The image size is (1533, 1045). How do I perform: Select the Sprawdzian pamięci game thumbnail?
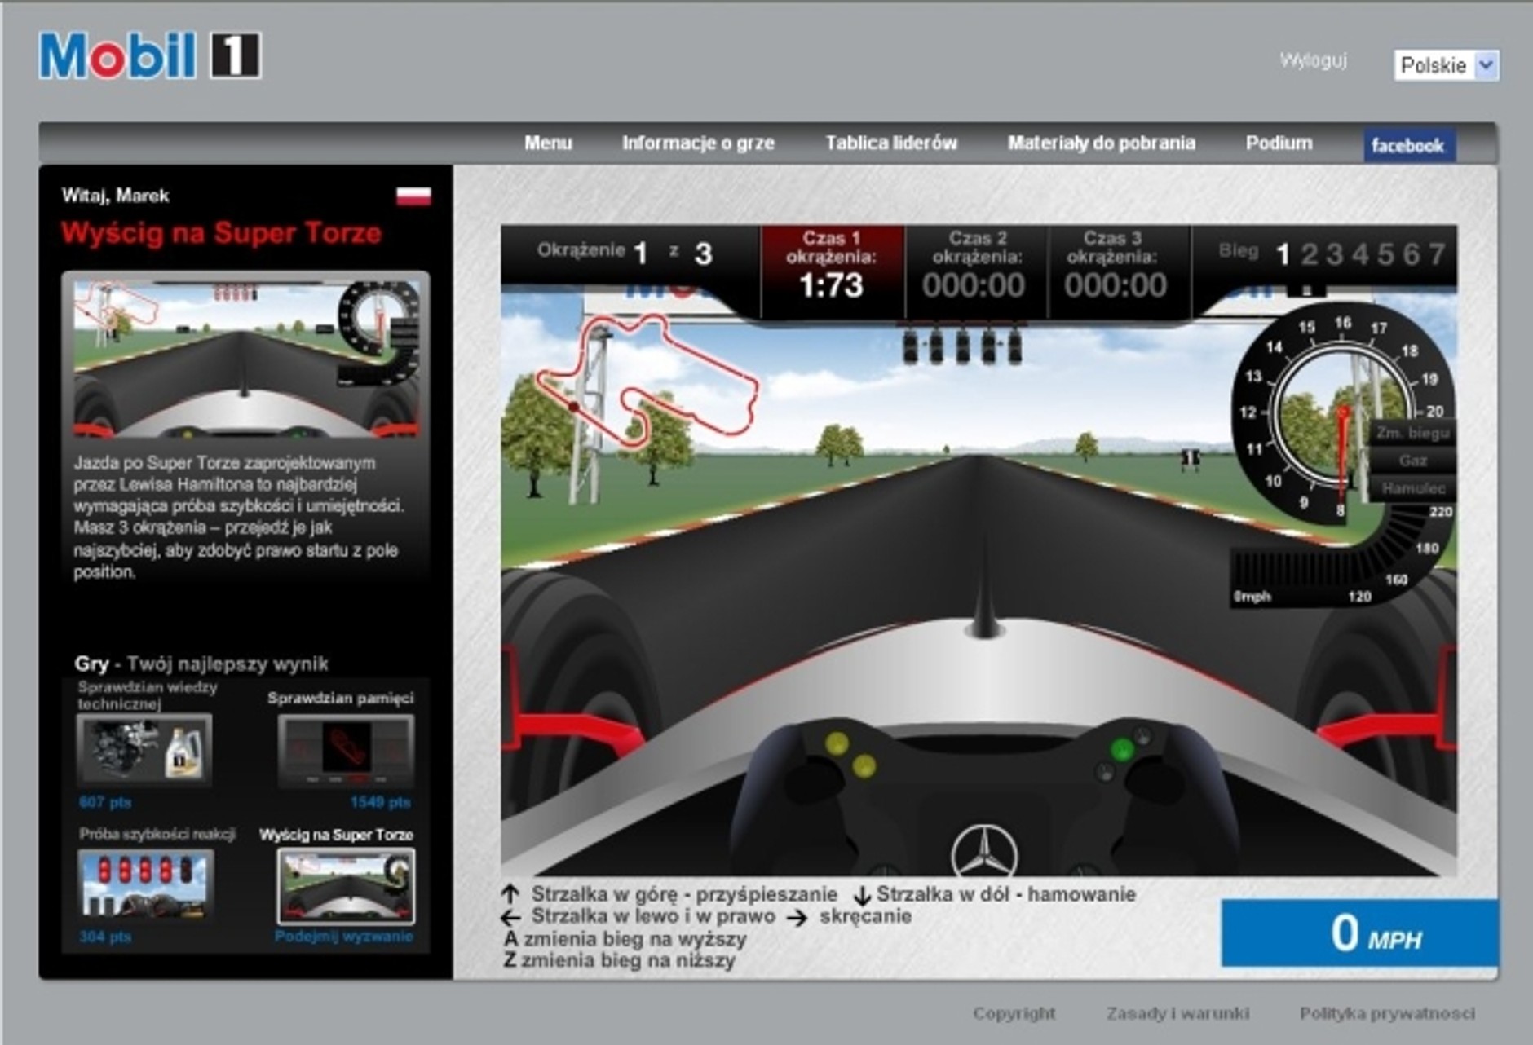[346, 750]
